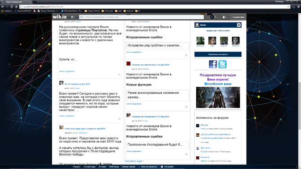The image size is (301, 169).
Task: Open 'Техническое обновление от 14 мая 2015' post
Action: tap(150, 116)
